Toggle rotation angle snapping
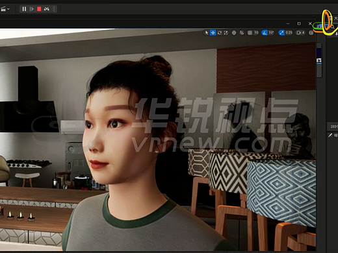The height and width of the screenshot is (253, 338). click(x=265, y=32)
